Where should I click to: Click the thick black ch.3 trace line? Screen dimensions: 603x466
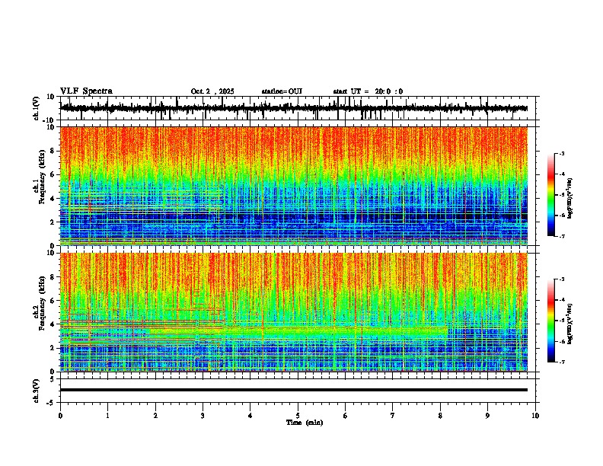pos(294,390)
